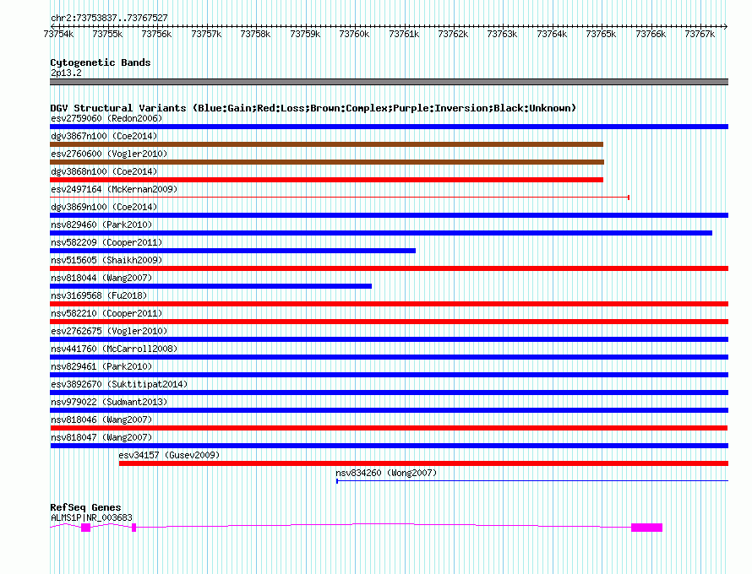752x574 pixels.
Task: Click the red bar for esv34157
Action: click(x=423, y=463)
